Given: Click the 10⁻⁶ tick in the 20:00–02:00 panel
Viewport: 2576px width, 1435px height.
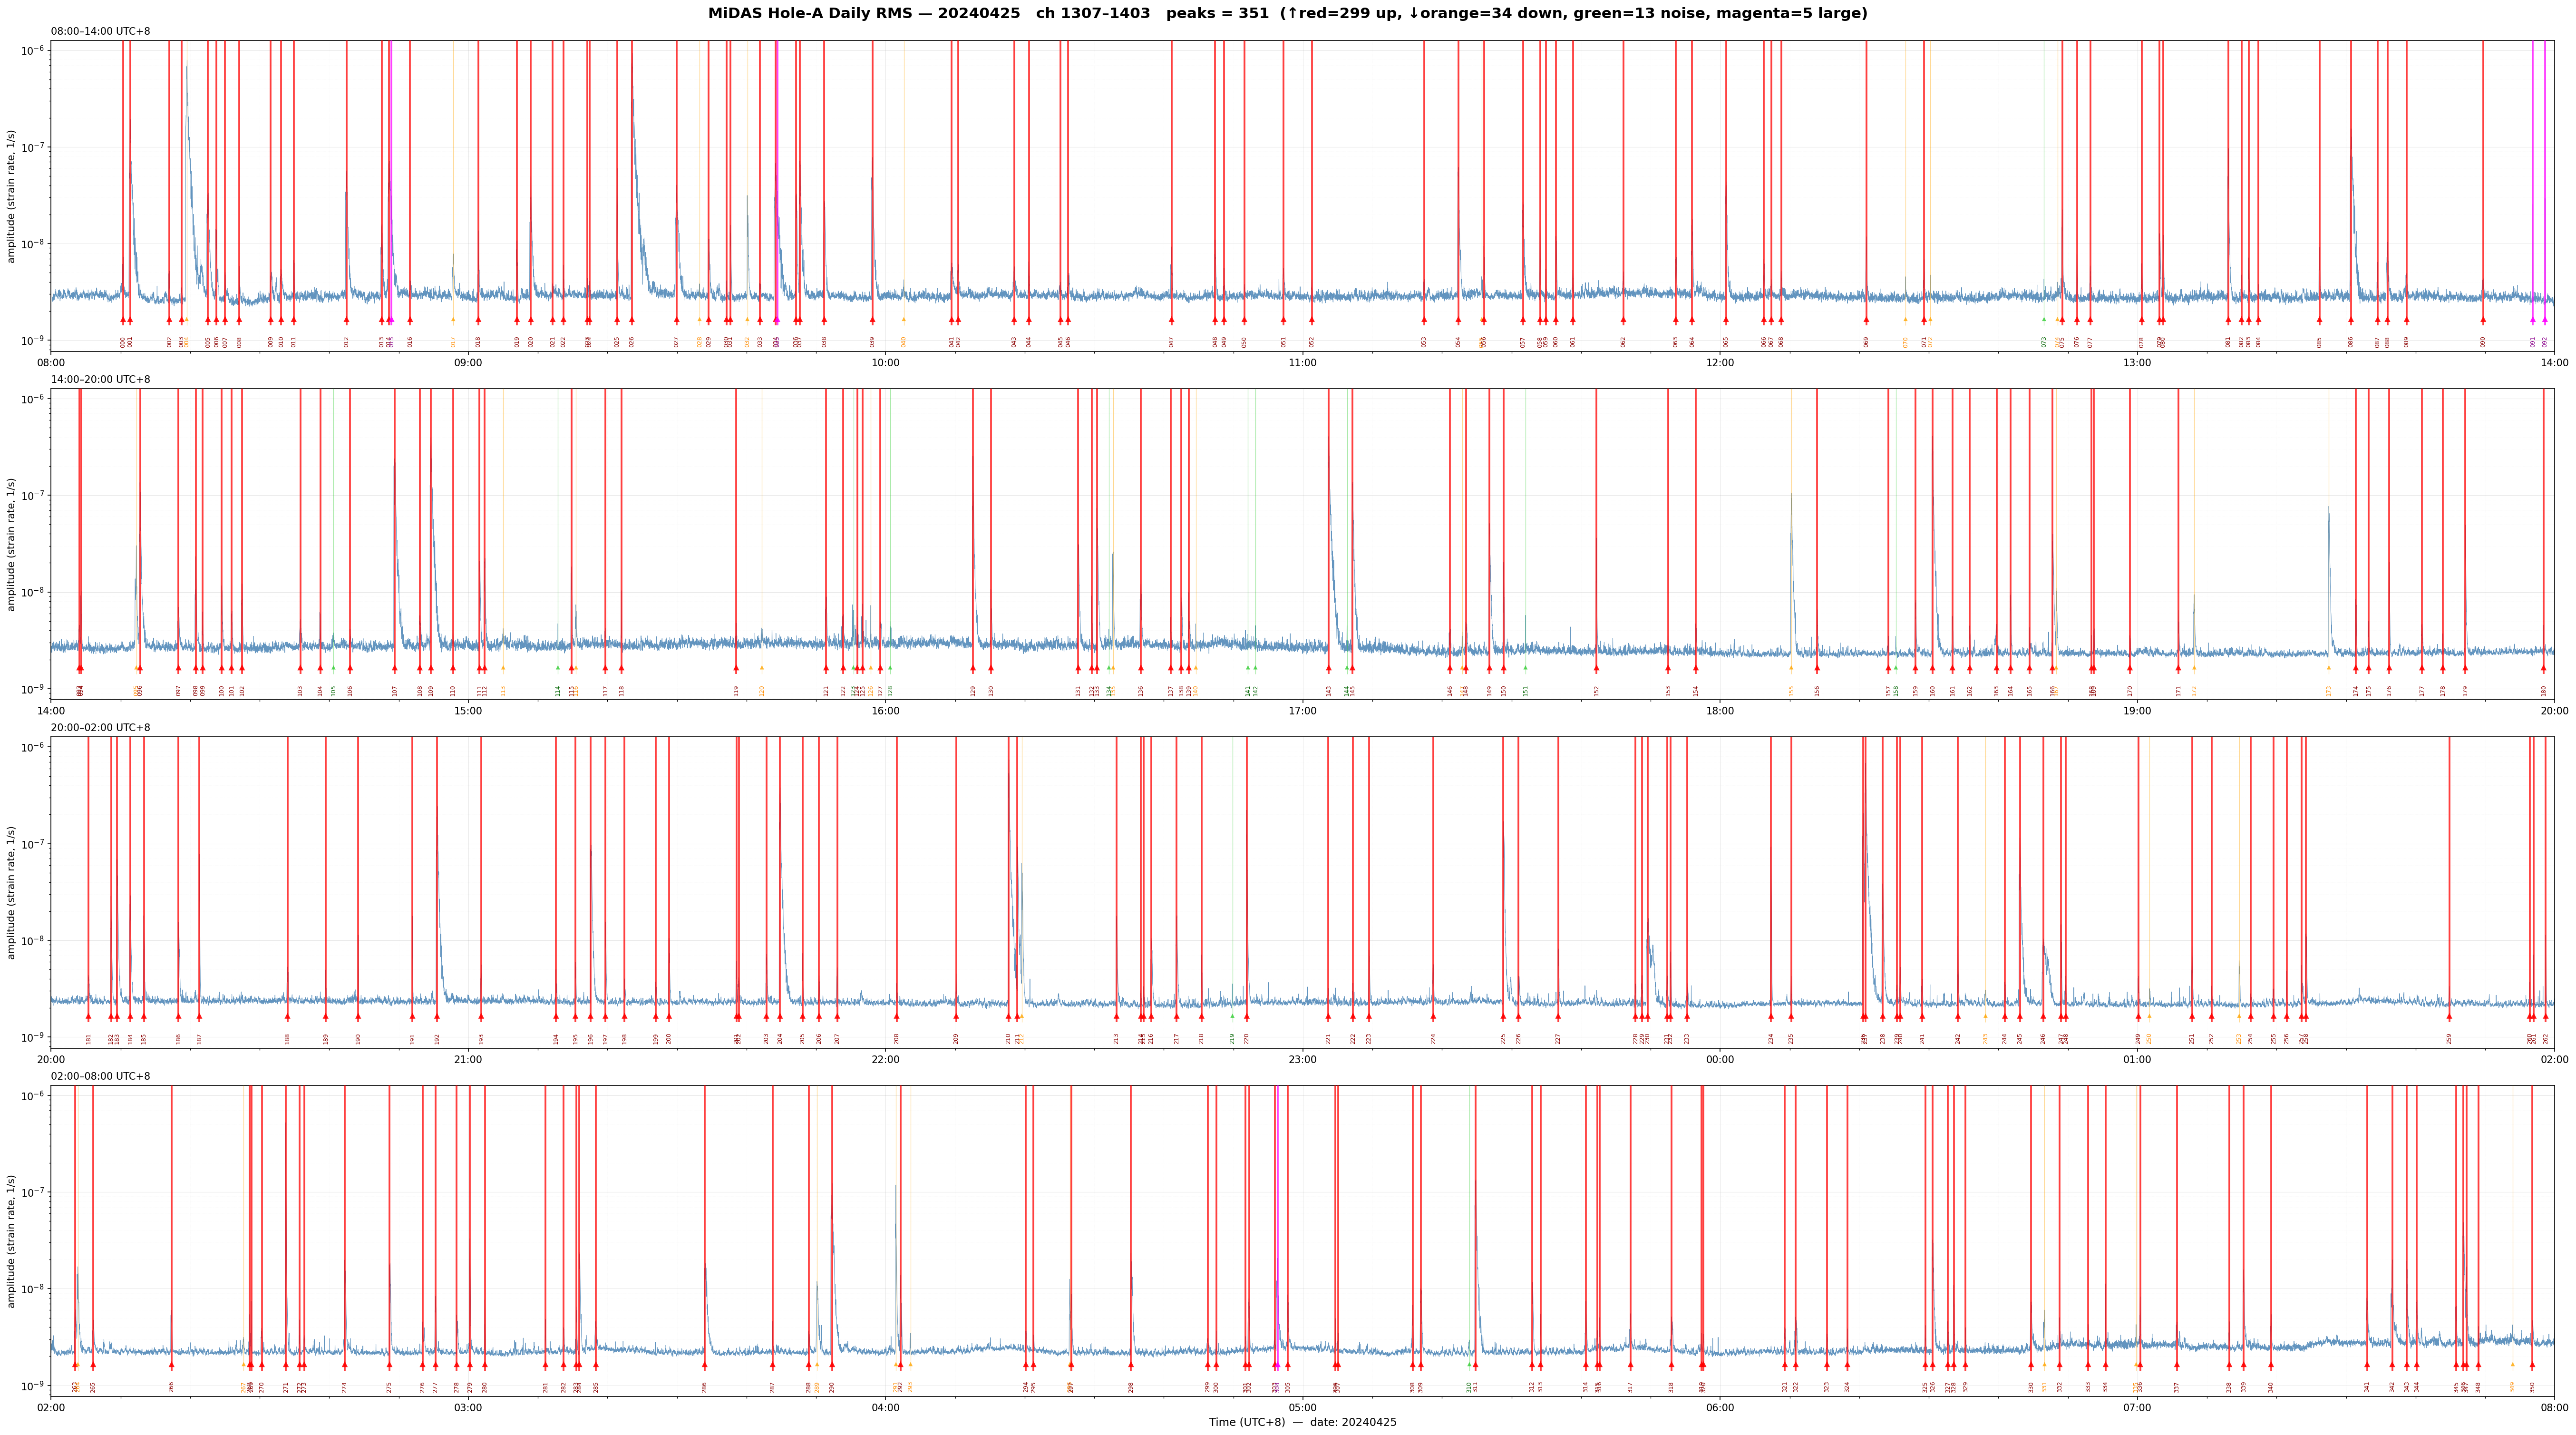Looking at the screenshot, I should (x=33, y=747).
